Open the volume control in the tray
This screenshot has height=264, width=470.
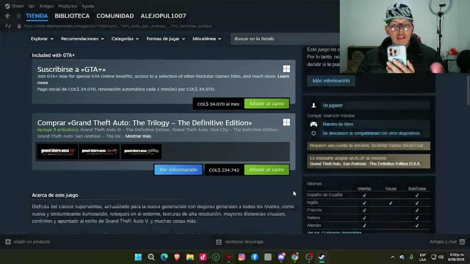point(441,257)
